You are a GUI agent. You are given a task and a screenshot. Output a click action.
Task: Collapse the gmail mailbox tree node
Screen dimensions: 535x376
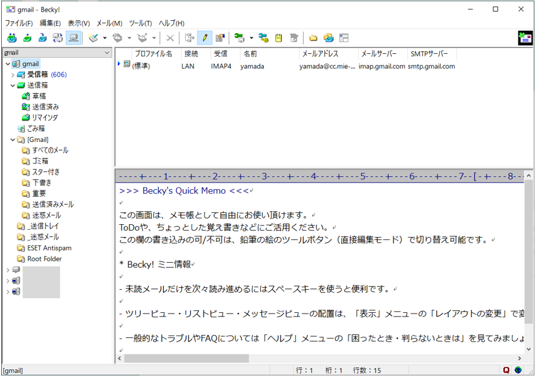(x=8, y=64)
